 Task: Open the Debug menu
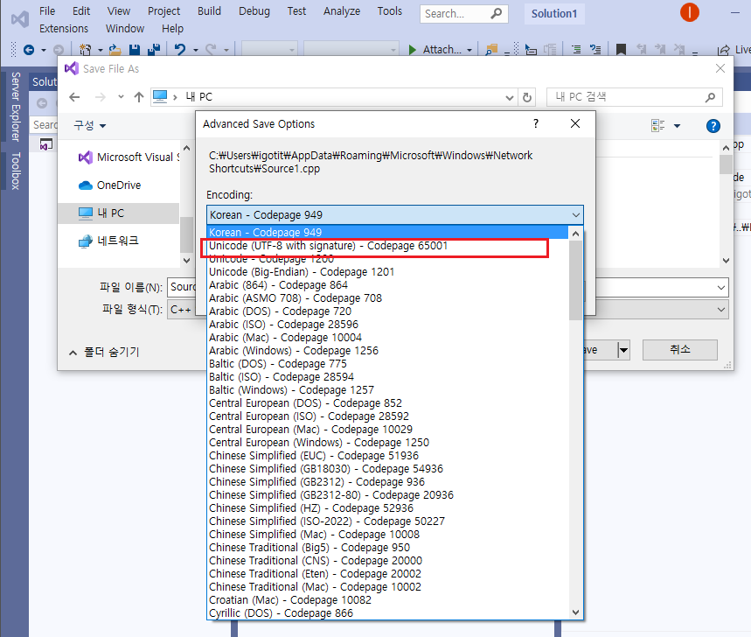(x=254, y=11)
